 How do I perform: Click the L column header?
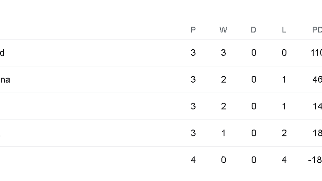pyautogui.click(x=284, y=30)
